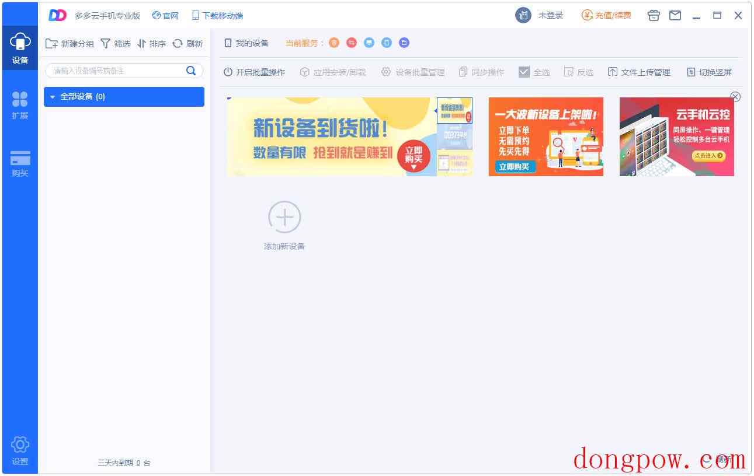Viewport: 754px width, 476px height.
Task: Click the 新设备到货啦 main banner
Action: [x=332, y=136]
